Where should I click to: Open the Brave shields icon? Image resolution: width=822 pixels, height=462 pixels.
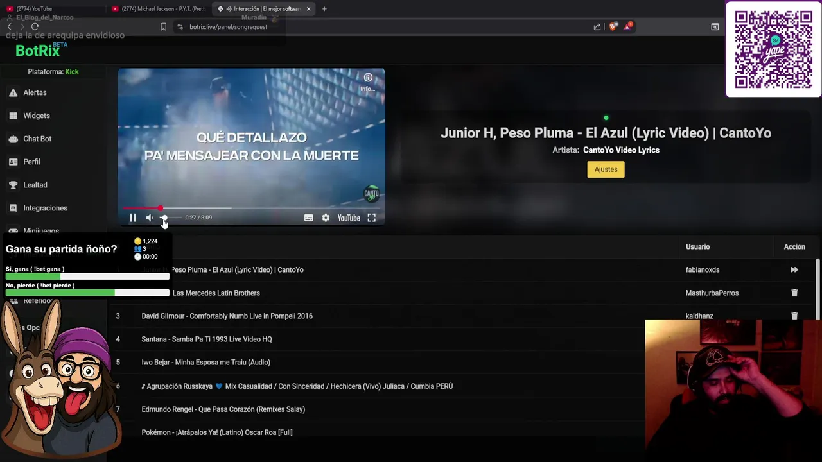pyautogui.click(x=613, y=27)
